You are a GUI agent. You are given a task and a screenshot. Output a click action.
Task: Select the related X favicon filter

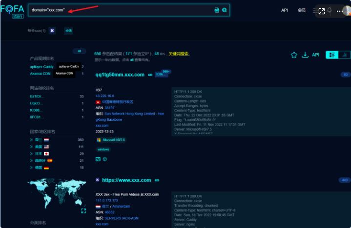pos(52,31)
